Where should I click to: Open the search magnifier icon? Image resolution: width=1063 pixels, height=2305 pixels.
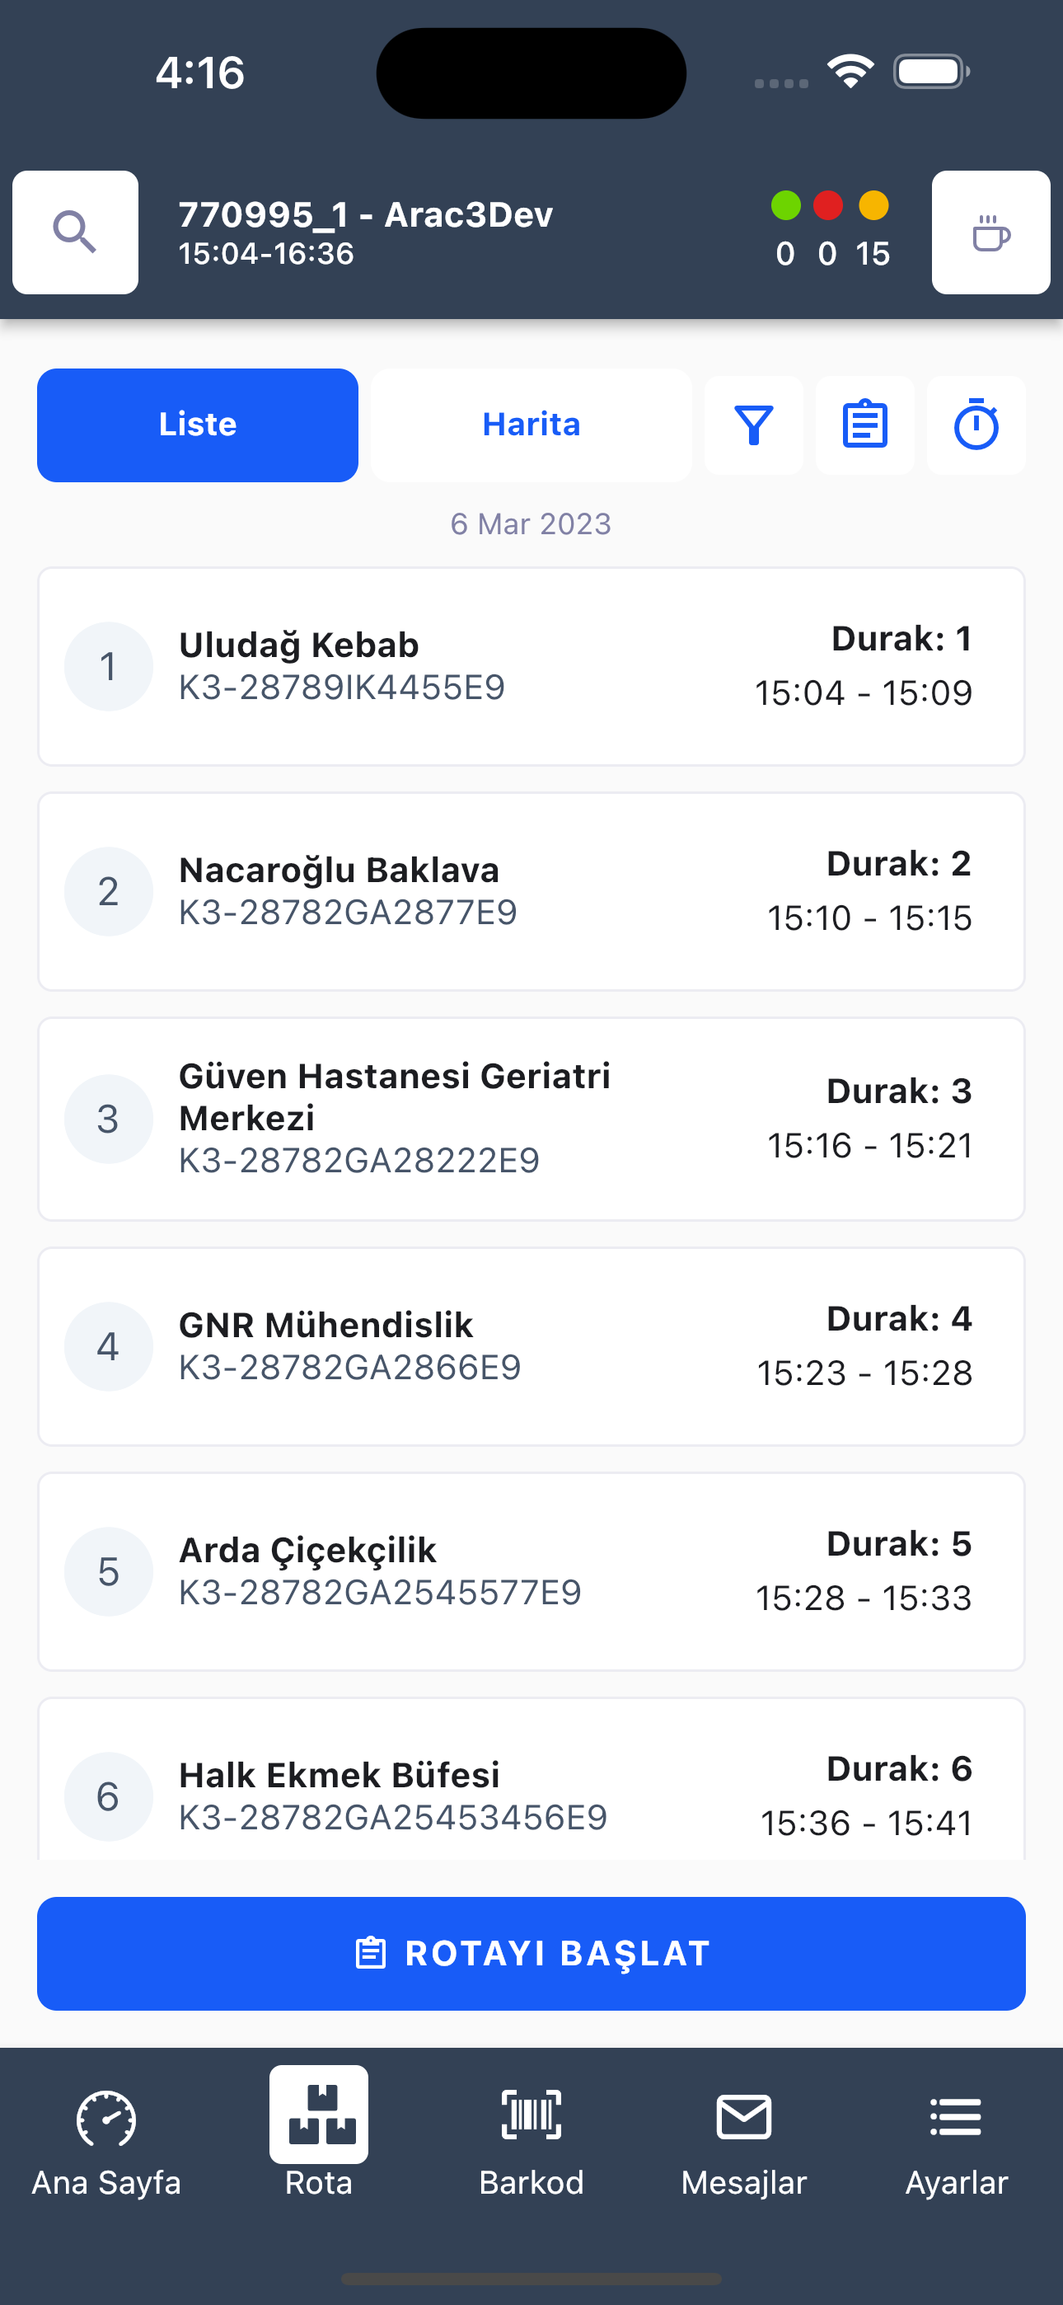click(x=75, y=232)
